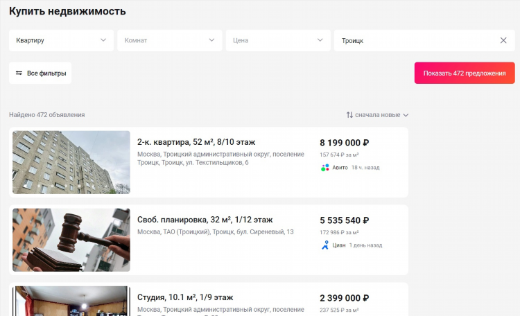The height and width of the screenshot is (316, 520).
Task: Click '1 день назад' timestamp
Action: click(365, 245)
